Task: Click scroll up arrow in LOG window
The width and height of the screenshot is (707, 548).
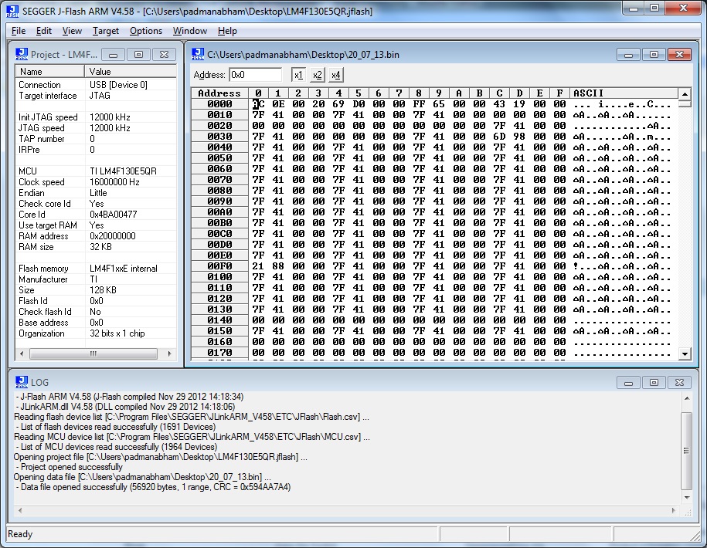Action: 686,398
